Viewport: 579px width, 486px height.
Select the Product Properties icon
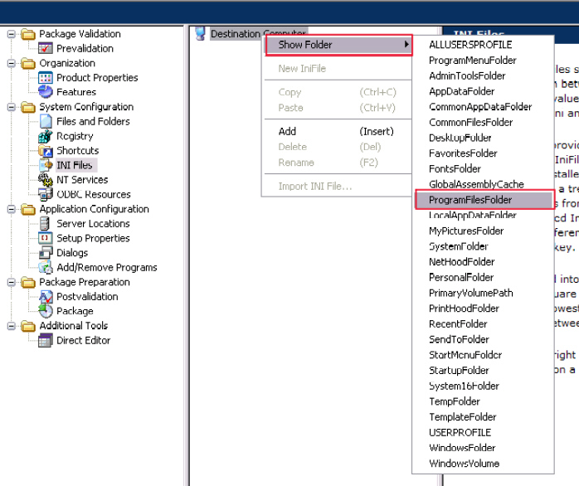click(46, 78)
